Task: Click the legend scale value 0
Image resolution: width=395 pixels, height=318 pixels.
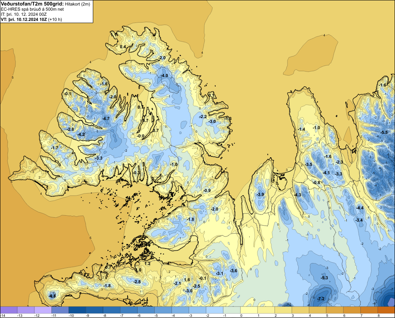Action: coord(241,316)
